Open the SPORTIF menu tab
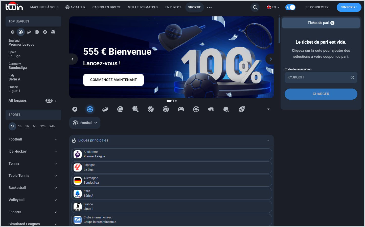 (x=194, y=7)
